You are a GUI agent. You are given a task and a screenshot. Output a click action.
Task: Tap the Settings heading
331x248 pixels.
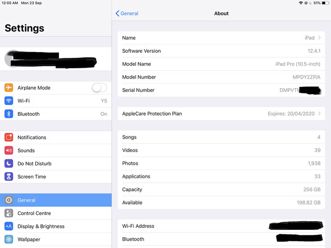click(x=24, y=28)
